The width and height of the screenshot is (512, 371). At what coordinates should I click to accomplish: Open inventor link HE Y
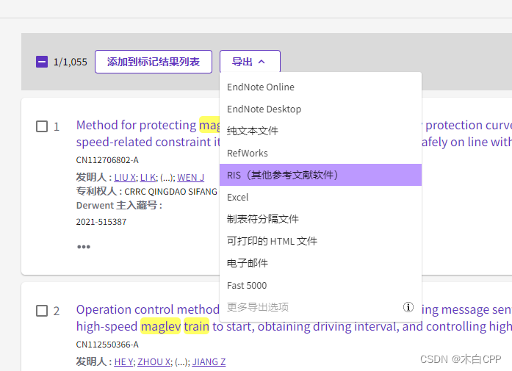(x=123, y=362)
